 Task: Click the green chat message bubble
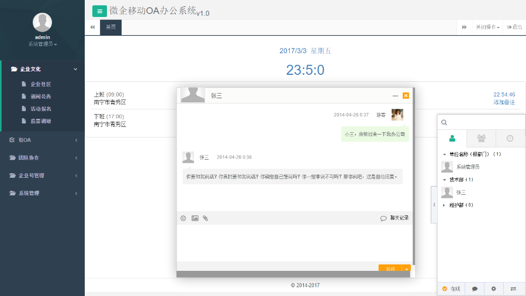pyautogui.click(x=375, y=134)
